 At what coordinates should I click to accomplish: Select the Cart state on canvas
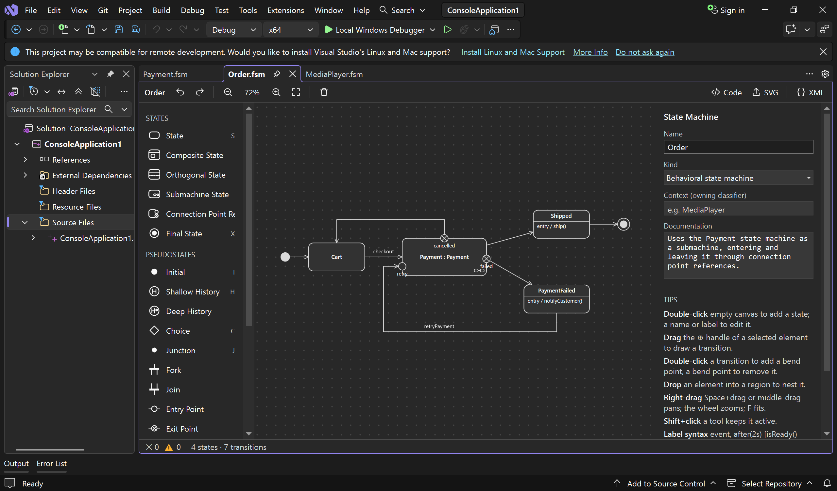coord(336,257)
